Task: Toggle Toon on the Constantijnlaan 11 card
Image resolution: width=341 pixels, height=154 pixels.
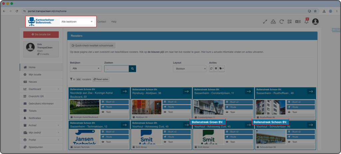Action: 239,112
